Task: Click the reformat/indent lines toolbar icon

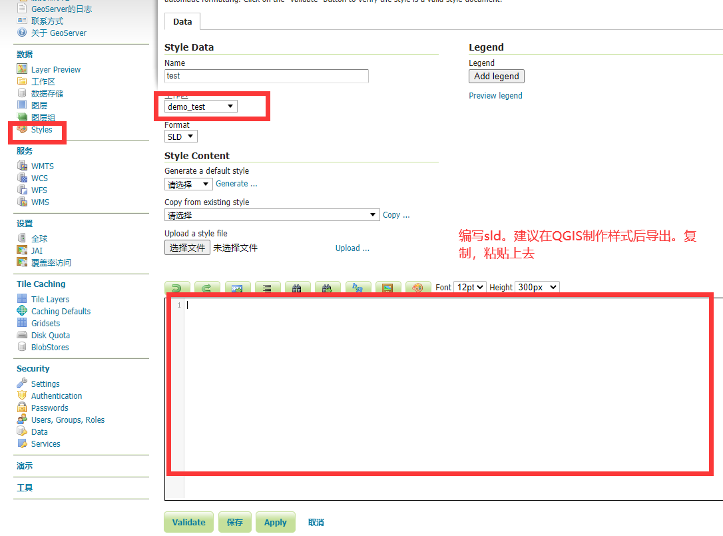Action: 267,288
